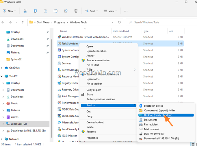
Task: Choose Pin to taskbar entry
Action: tap(94, 84)
